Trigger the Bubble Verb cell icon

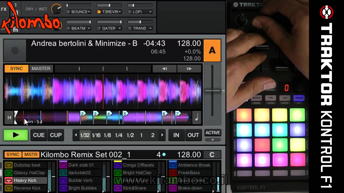pyautogui.click(x=63, y=180)
